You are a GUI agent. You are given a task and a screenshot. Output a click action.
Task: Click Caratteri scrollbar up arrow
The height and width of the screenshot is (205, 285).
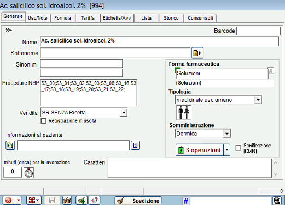276,163
